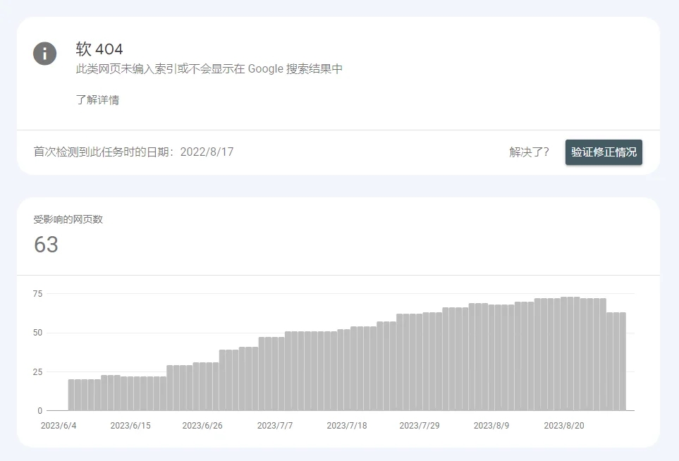The width and height of the screenshot is (679, 461).
Task: Click the 验证修正情况 button
Action: pos(604,152)
